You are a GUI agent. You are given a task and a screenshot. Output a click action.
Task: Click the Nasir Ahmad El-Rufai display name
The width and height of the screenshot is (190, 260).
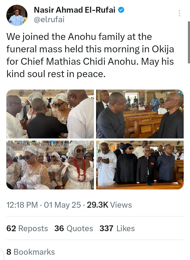[x=74, y=10]
